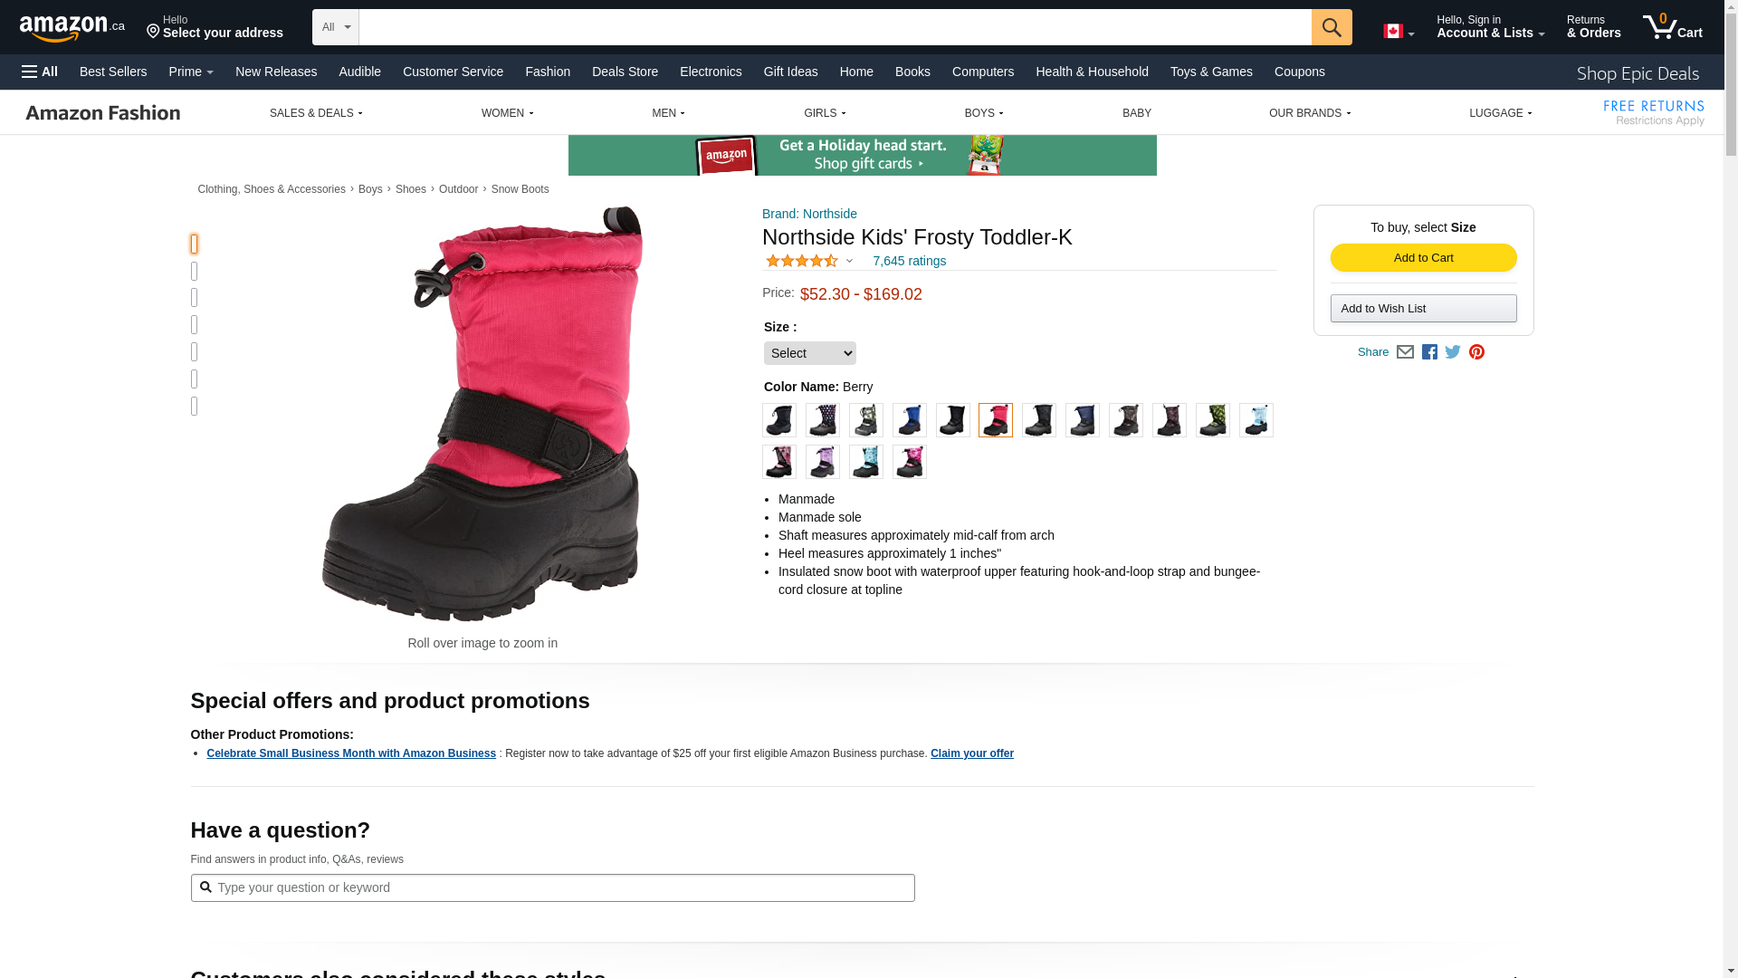Open the WOMEN fashion menu

click(x=507, y=113)
